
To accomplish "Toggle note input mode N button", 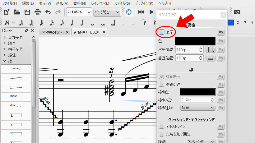I will [7, 23].
